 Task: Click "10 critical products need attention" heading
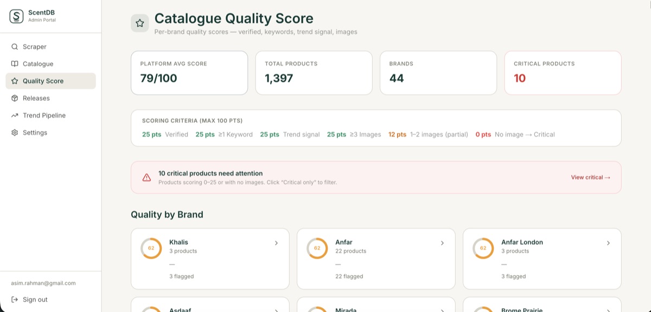click(210, 173)
